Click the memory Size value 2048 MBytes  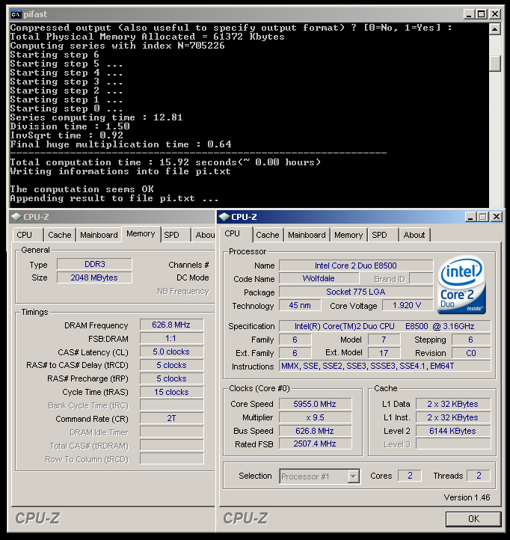(x=94, y=277)
